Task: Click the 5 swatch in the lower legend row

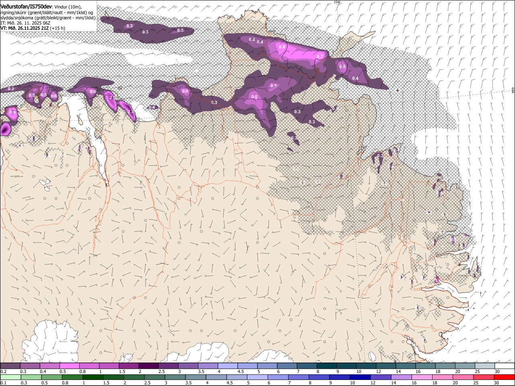Action: tap(257, 377)
